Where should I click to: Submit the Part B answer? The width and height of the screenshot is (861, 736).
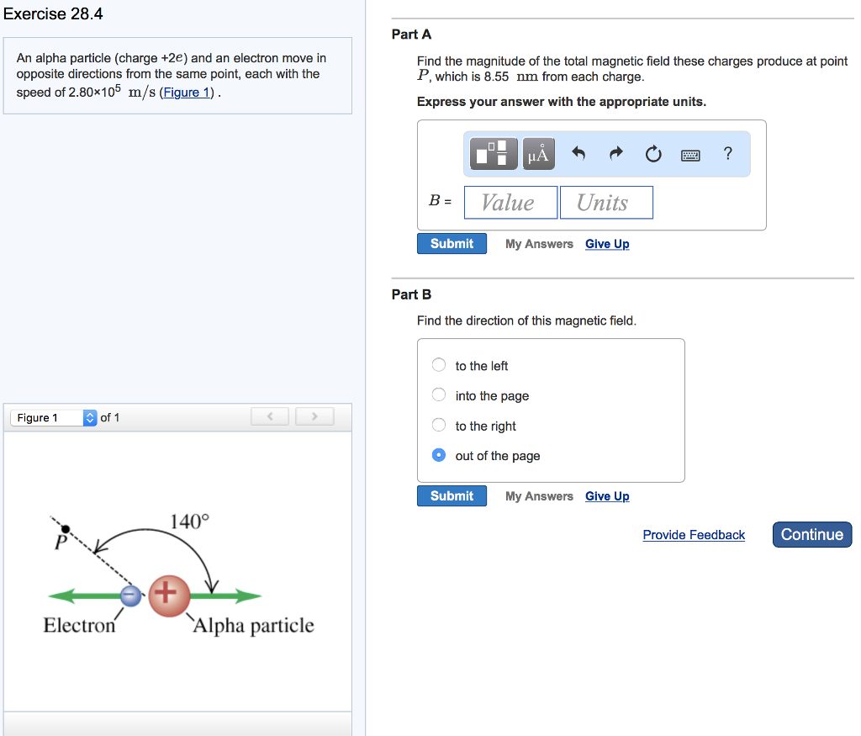point(452,495)
